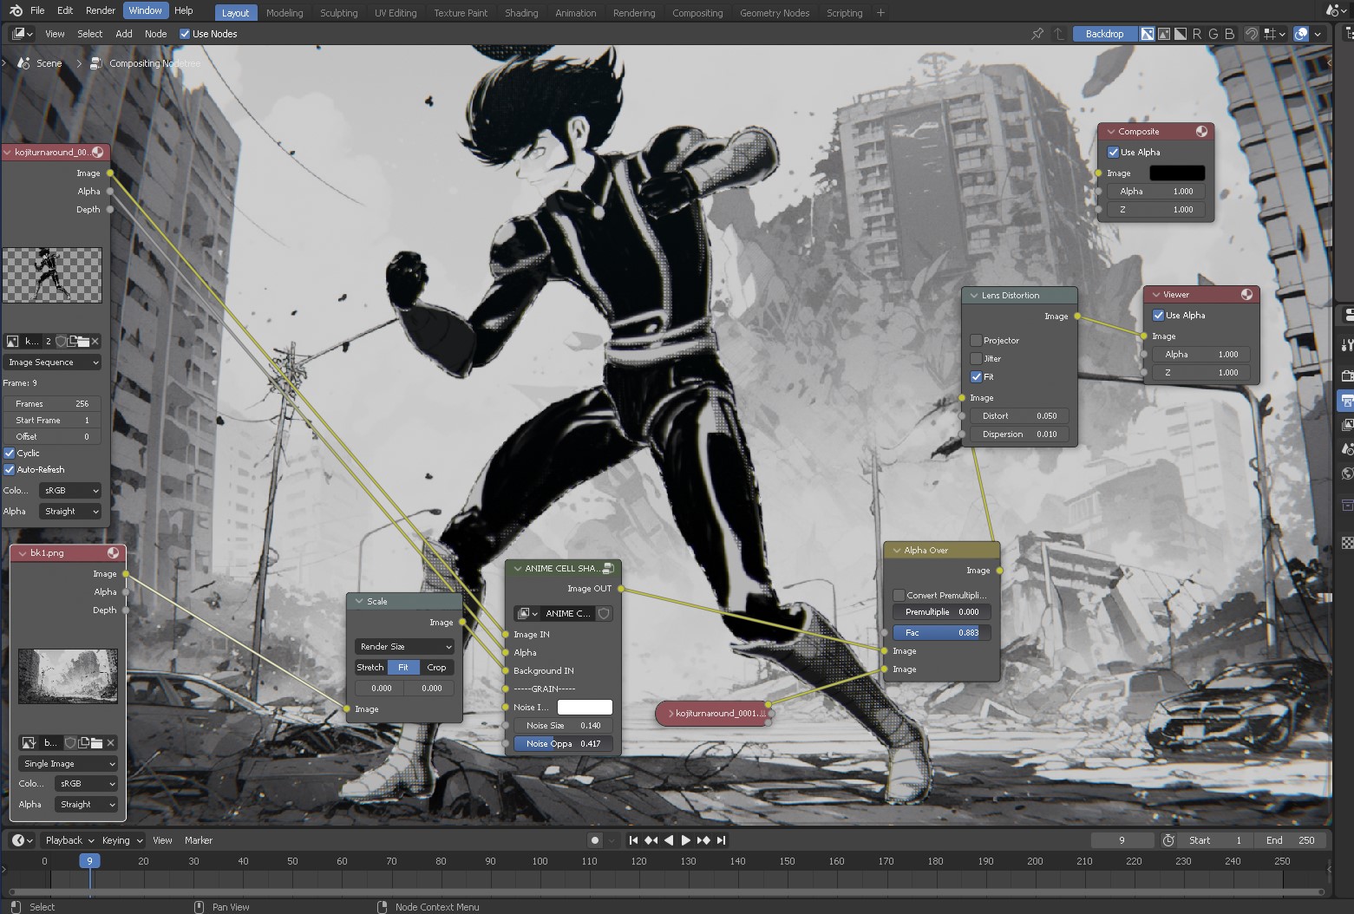1354x914 pixels.
Task: Click shield icon in ANIME CELL SHA node
Action: [x=604, y=613]
